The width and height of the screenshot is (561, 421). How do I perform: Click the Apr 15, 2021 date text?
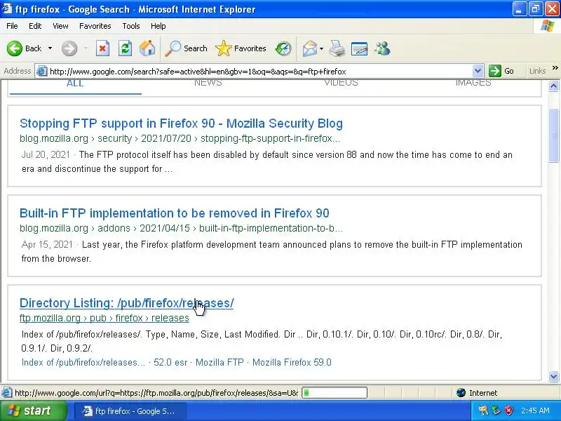[47, 244]
